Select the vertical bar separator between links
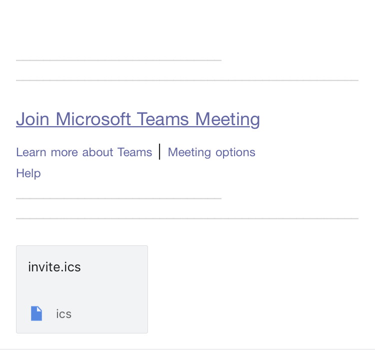The height and width of the screenshot is (354, 375). click(x=159, y=152)
